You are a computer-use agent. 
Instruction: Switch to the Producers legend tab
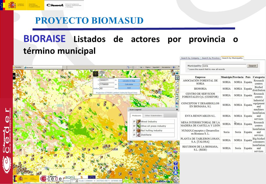(x=137, y=116)
